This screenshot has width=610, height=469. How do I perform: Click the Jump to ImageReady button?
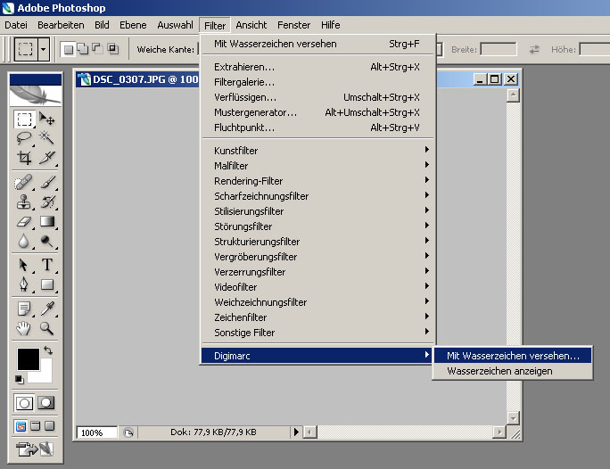coord(35,449)
